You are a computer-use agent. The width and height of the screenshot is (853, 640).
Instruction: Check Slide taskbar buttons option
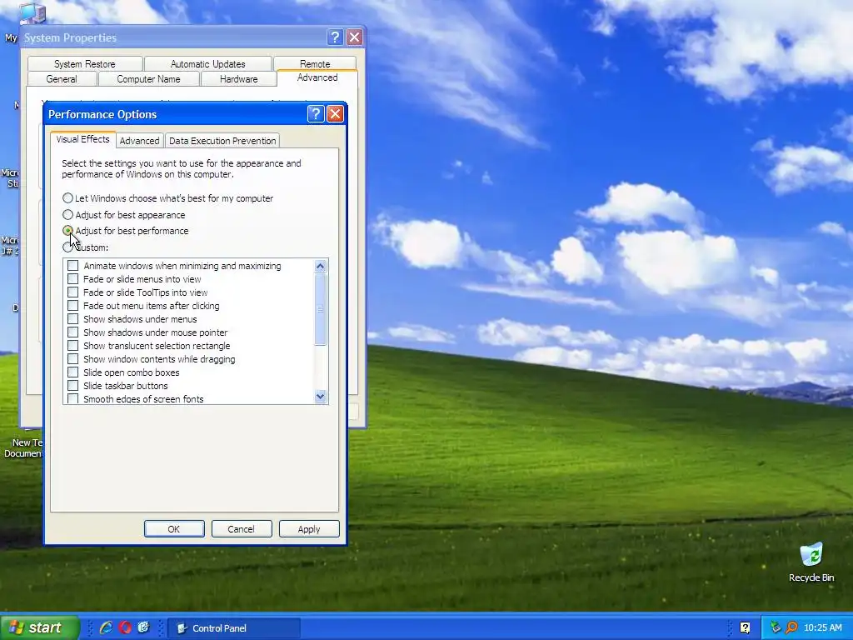(x=73, y=386)
